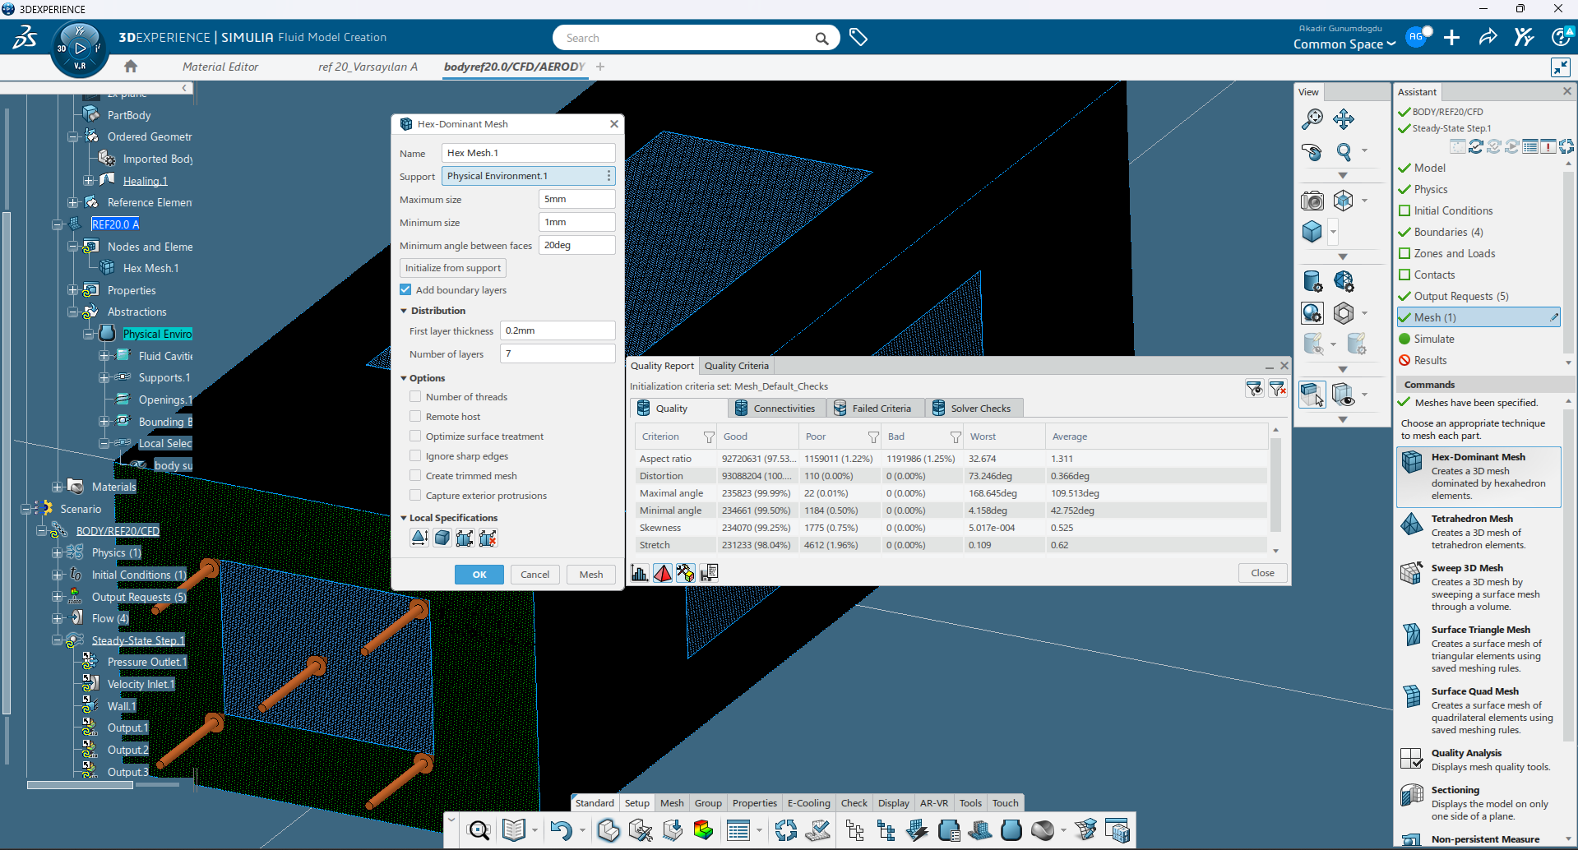Expand the Materials tree node

pyautogui.click(x=57, y=487)
